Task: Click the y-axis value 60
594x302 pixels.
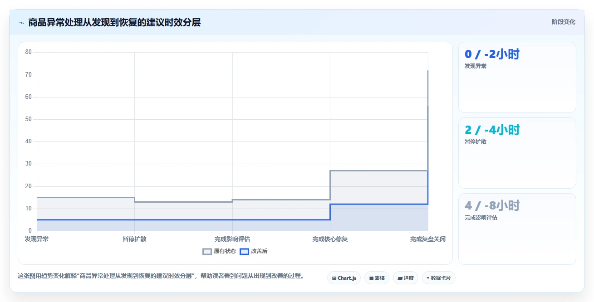Action: 29,97
